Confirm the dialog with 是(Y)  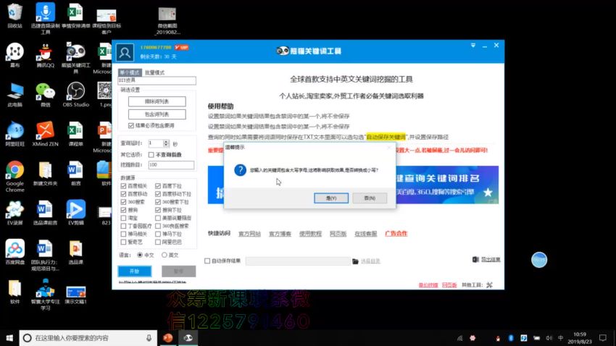[x=330, y=198]
